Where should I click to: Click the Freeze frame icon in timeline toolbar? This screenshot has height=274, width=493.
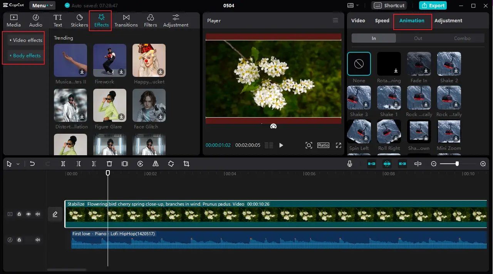click(x=125, y=164)
